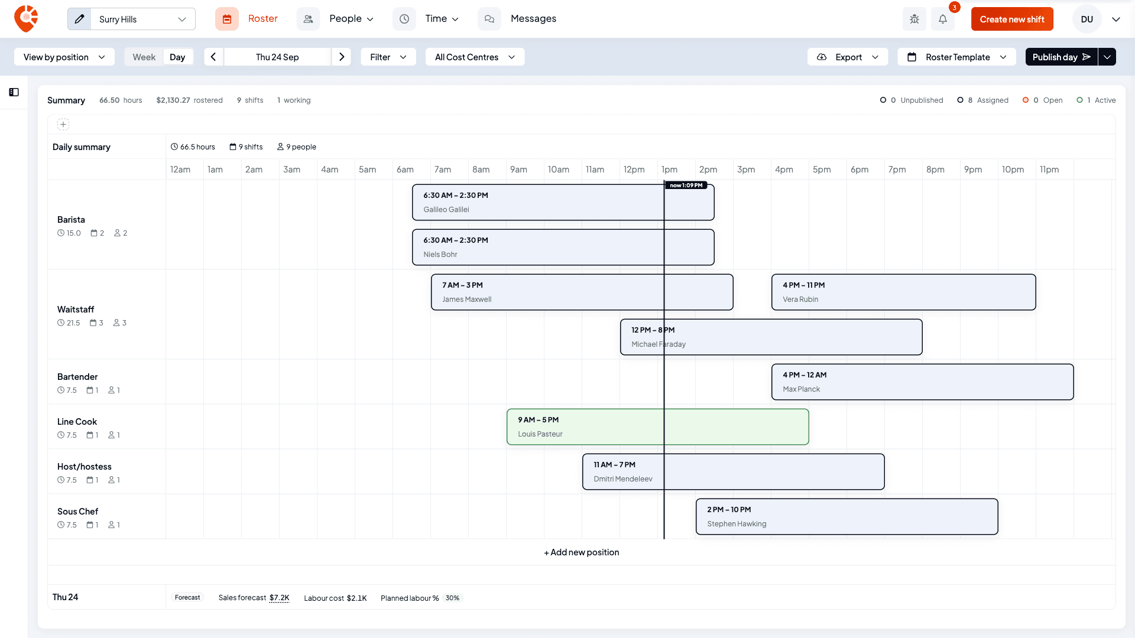
Task: Click Create new shift button
Action: click(x=1012, y=19)
